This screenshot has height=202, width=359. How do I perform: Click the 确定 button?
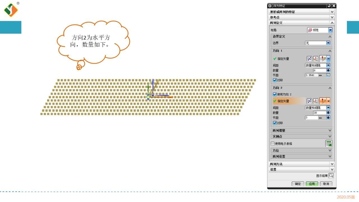[298, 184]
